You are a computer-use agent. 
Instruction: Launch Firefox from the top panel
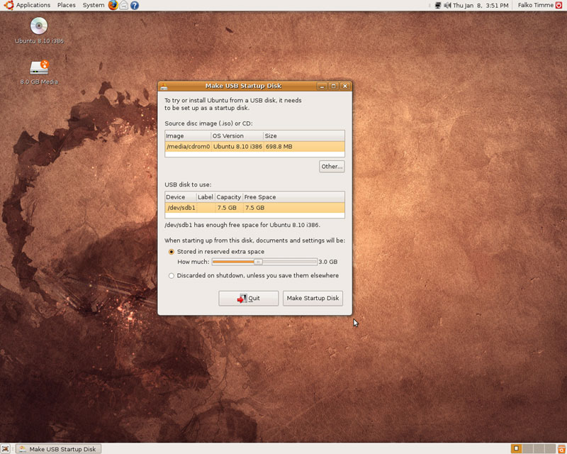pos(113,5)
